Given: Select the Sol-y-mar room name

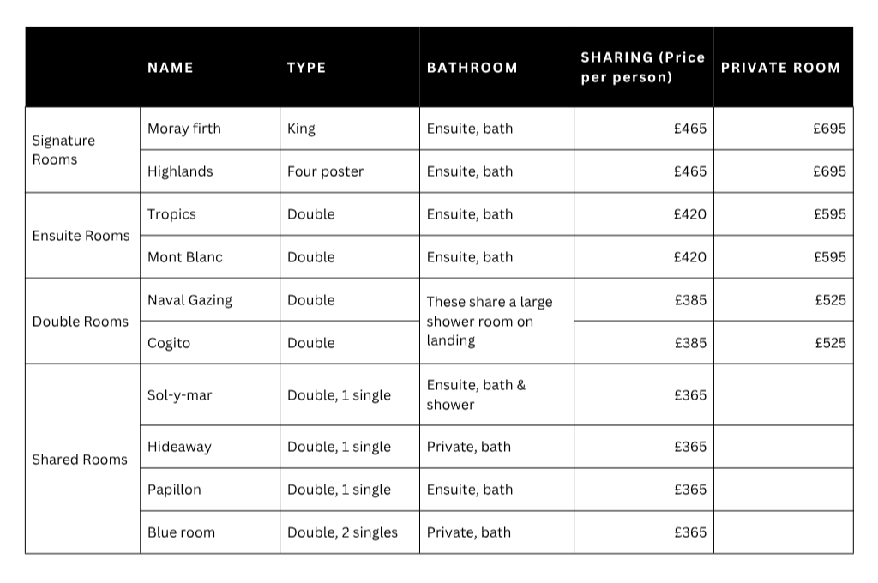Looking at the screenshot, I should click(180, 395).
